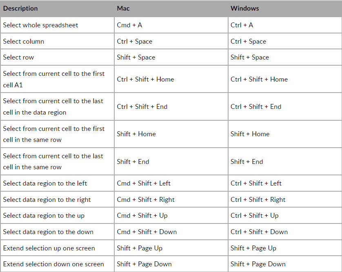Click Mac's "Shift + Space" shortcut cell
342x272 pixels.
[x=136, y=57]
